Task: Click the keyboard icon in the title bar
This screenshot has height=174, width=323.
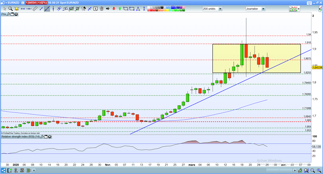Action: [x=309, y=3]
